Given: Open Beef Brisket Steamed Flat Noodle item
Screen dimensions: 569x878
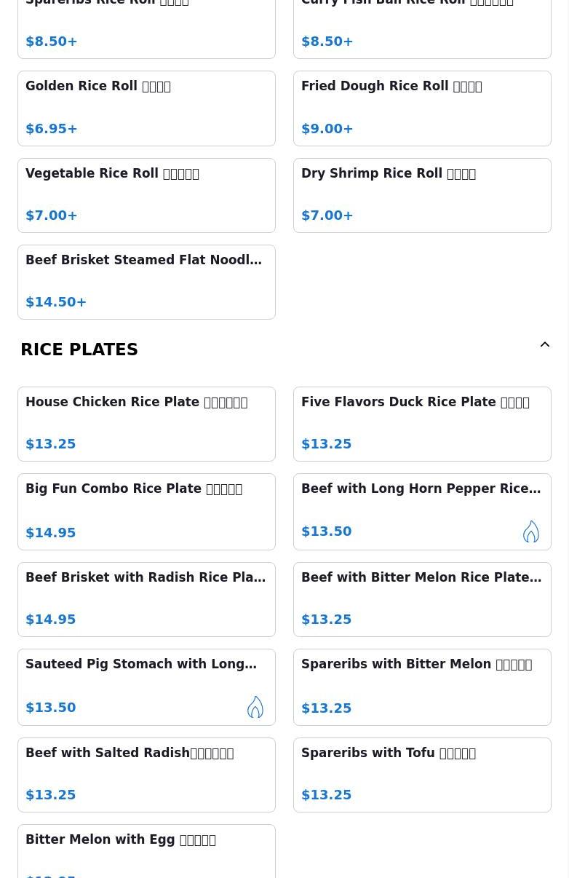Looking at the screenshot, I should point(146,282).
